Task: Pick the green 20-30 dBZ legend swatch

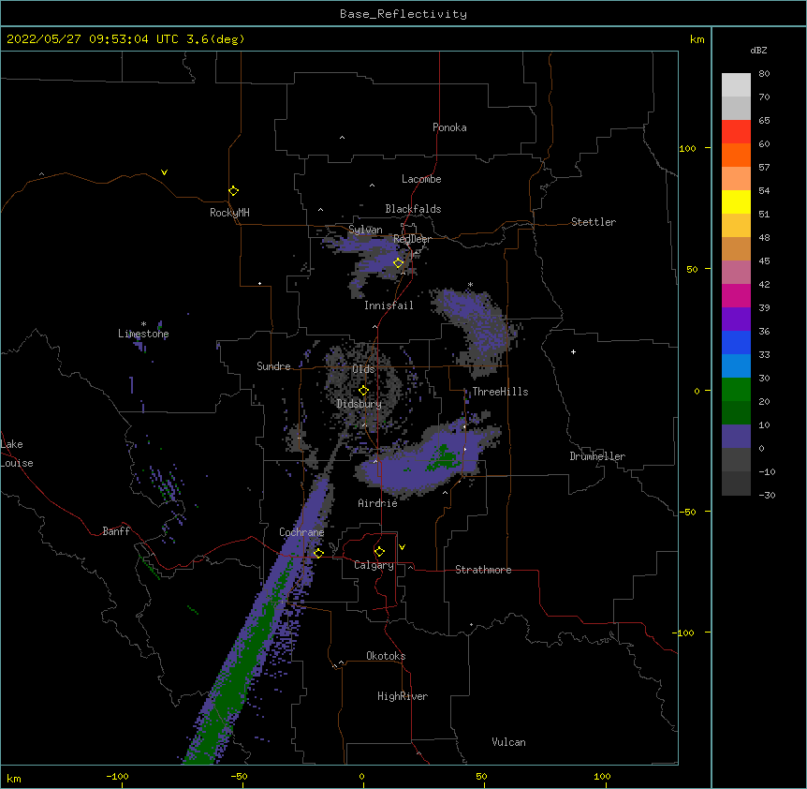Action: click(736, 390)
